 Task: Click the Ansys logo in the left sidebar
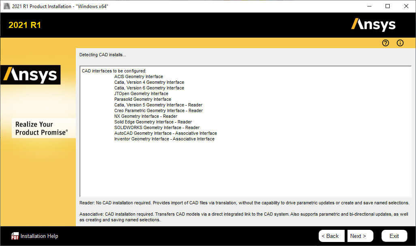[30, 75]
